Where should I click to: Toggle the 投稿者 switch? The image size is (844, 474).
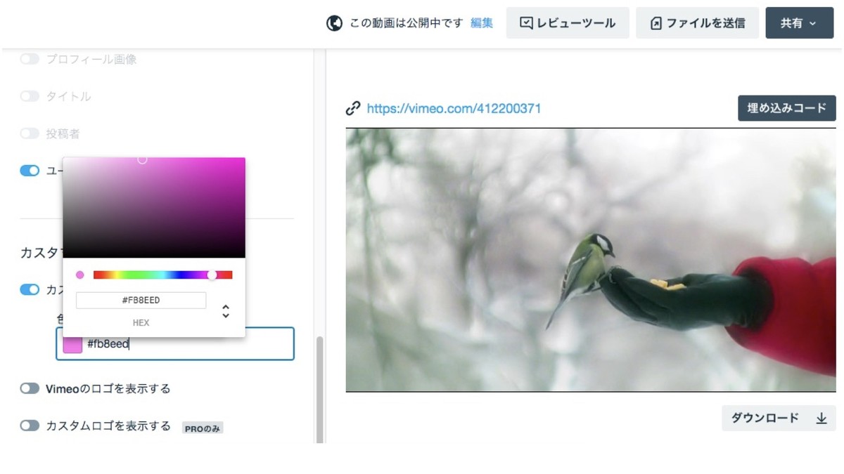click(30, 133)
